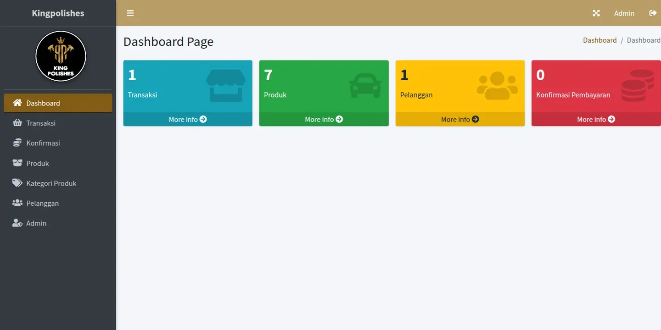The width and height of the screenshot is (661, 330).
Task: Click the user-shield icon beside Admin in sidebar
Action: coord(17,223)
